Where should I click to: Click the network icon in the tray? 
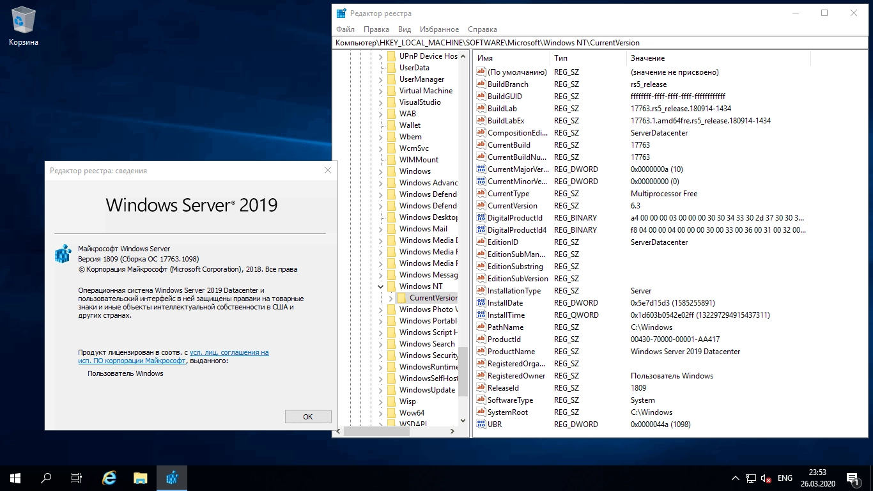[x=751, y=478]
